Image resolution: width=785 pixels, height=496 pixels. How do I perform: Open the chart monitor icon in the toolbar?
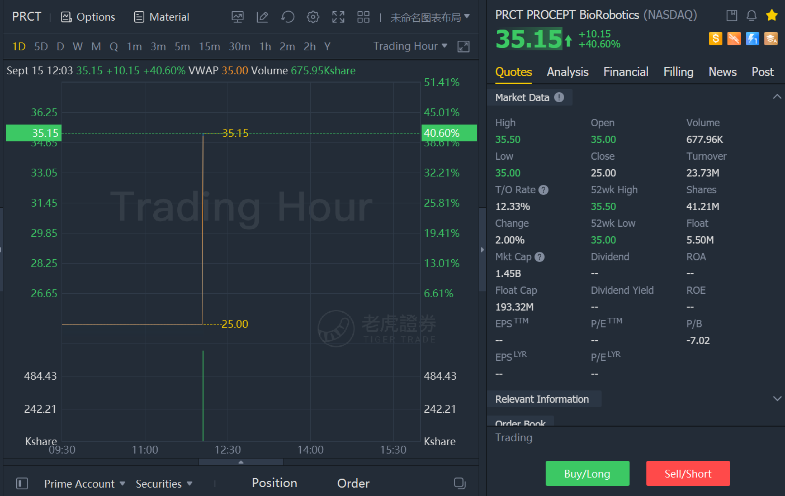point(238,17)
